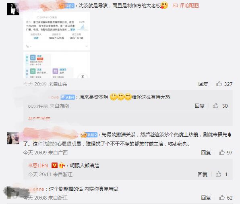Expand the 共8条回复 replies link
Screen dimensions: 240x204
(39, 119)
